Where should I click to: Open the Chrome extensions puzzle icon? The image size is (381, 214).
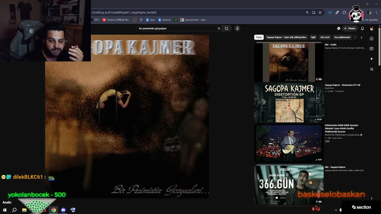[x=344, y=12]
